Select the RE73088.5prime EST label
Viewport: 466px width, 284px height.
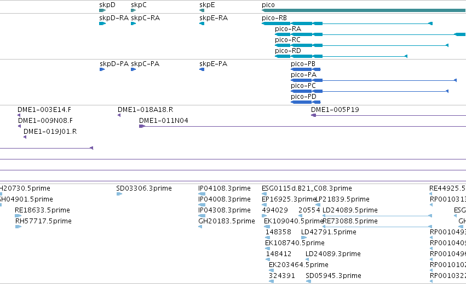350,221
